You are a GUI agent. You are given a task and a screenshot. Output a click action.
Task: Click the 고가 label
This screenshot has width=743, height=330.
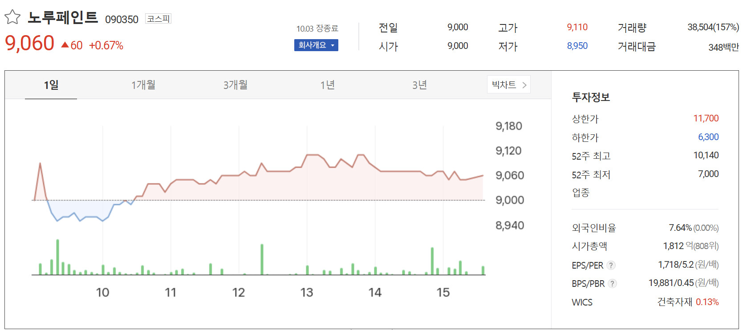click(x=508, y=28)
